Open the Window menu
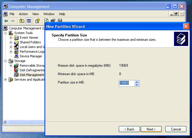This screenshot has width=192, height=138. 49,14
